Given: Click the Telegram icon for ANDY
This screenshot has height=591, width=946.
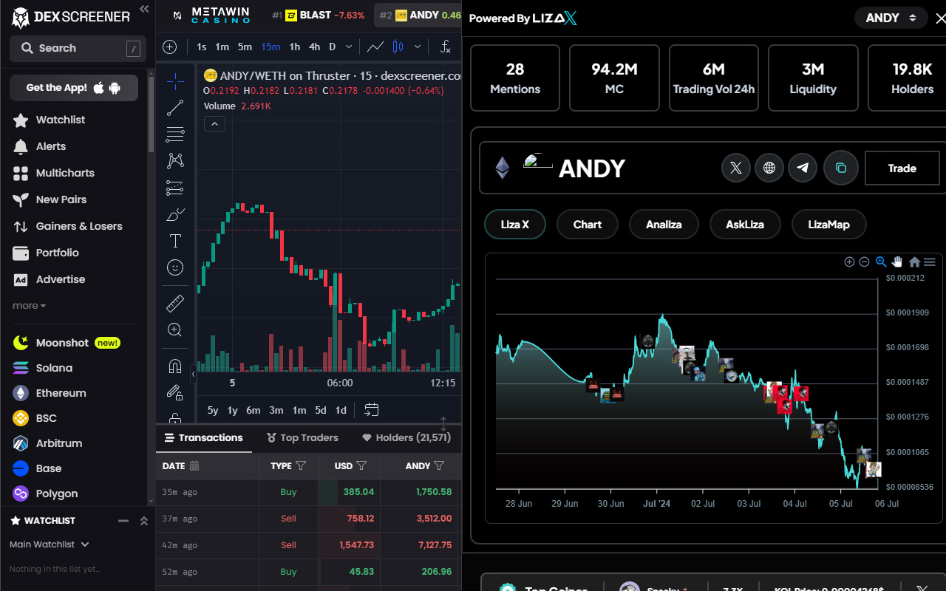Looking at the screenshot, I should click(x=803, y=168).
